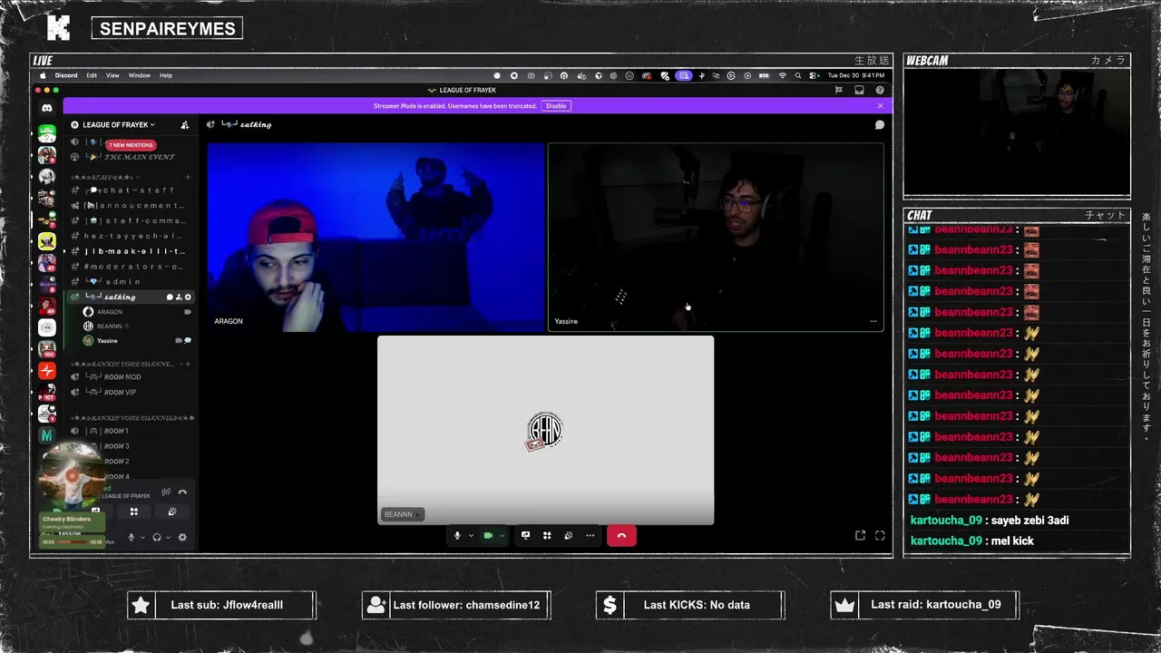Focus Yassine's video tile
Viewport: 1161px width, 653px height.
pyautogui.click(x=716, y=237)
